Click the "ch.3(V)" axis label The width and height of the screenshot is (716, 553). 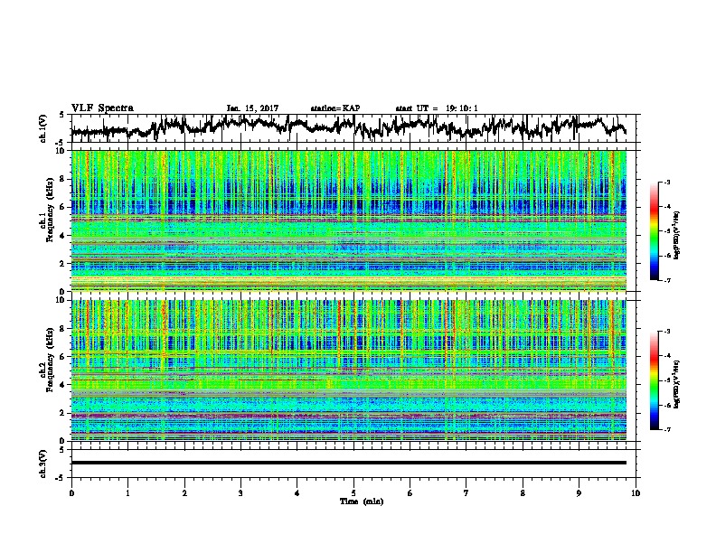tap(42, 464)
